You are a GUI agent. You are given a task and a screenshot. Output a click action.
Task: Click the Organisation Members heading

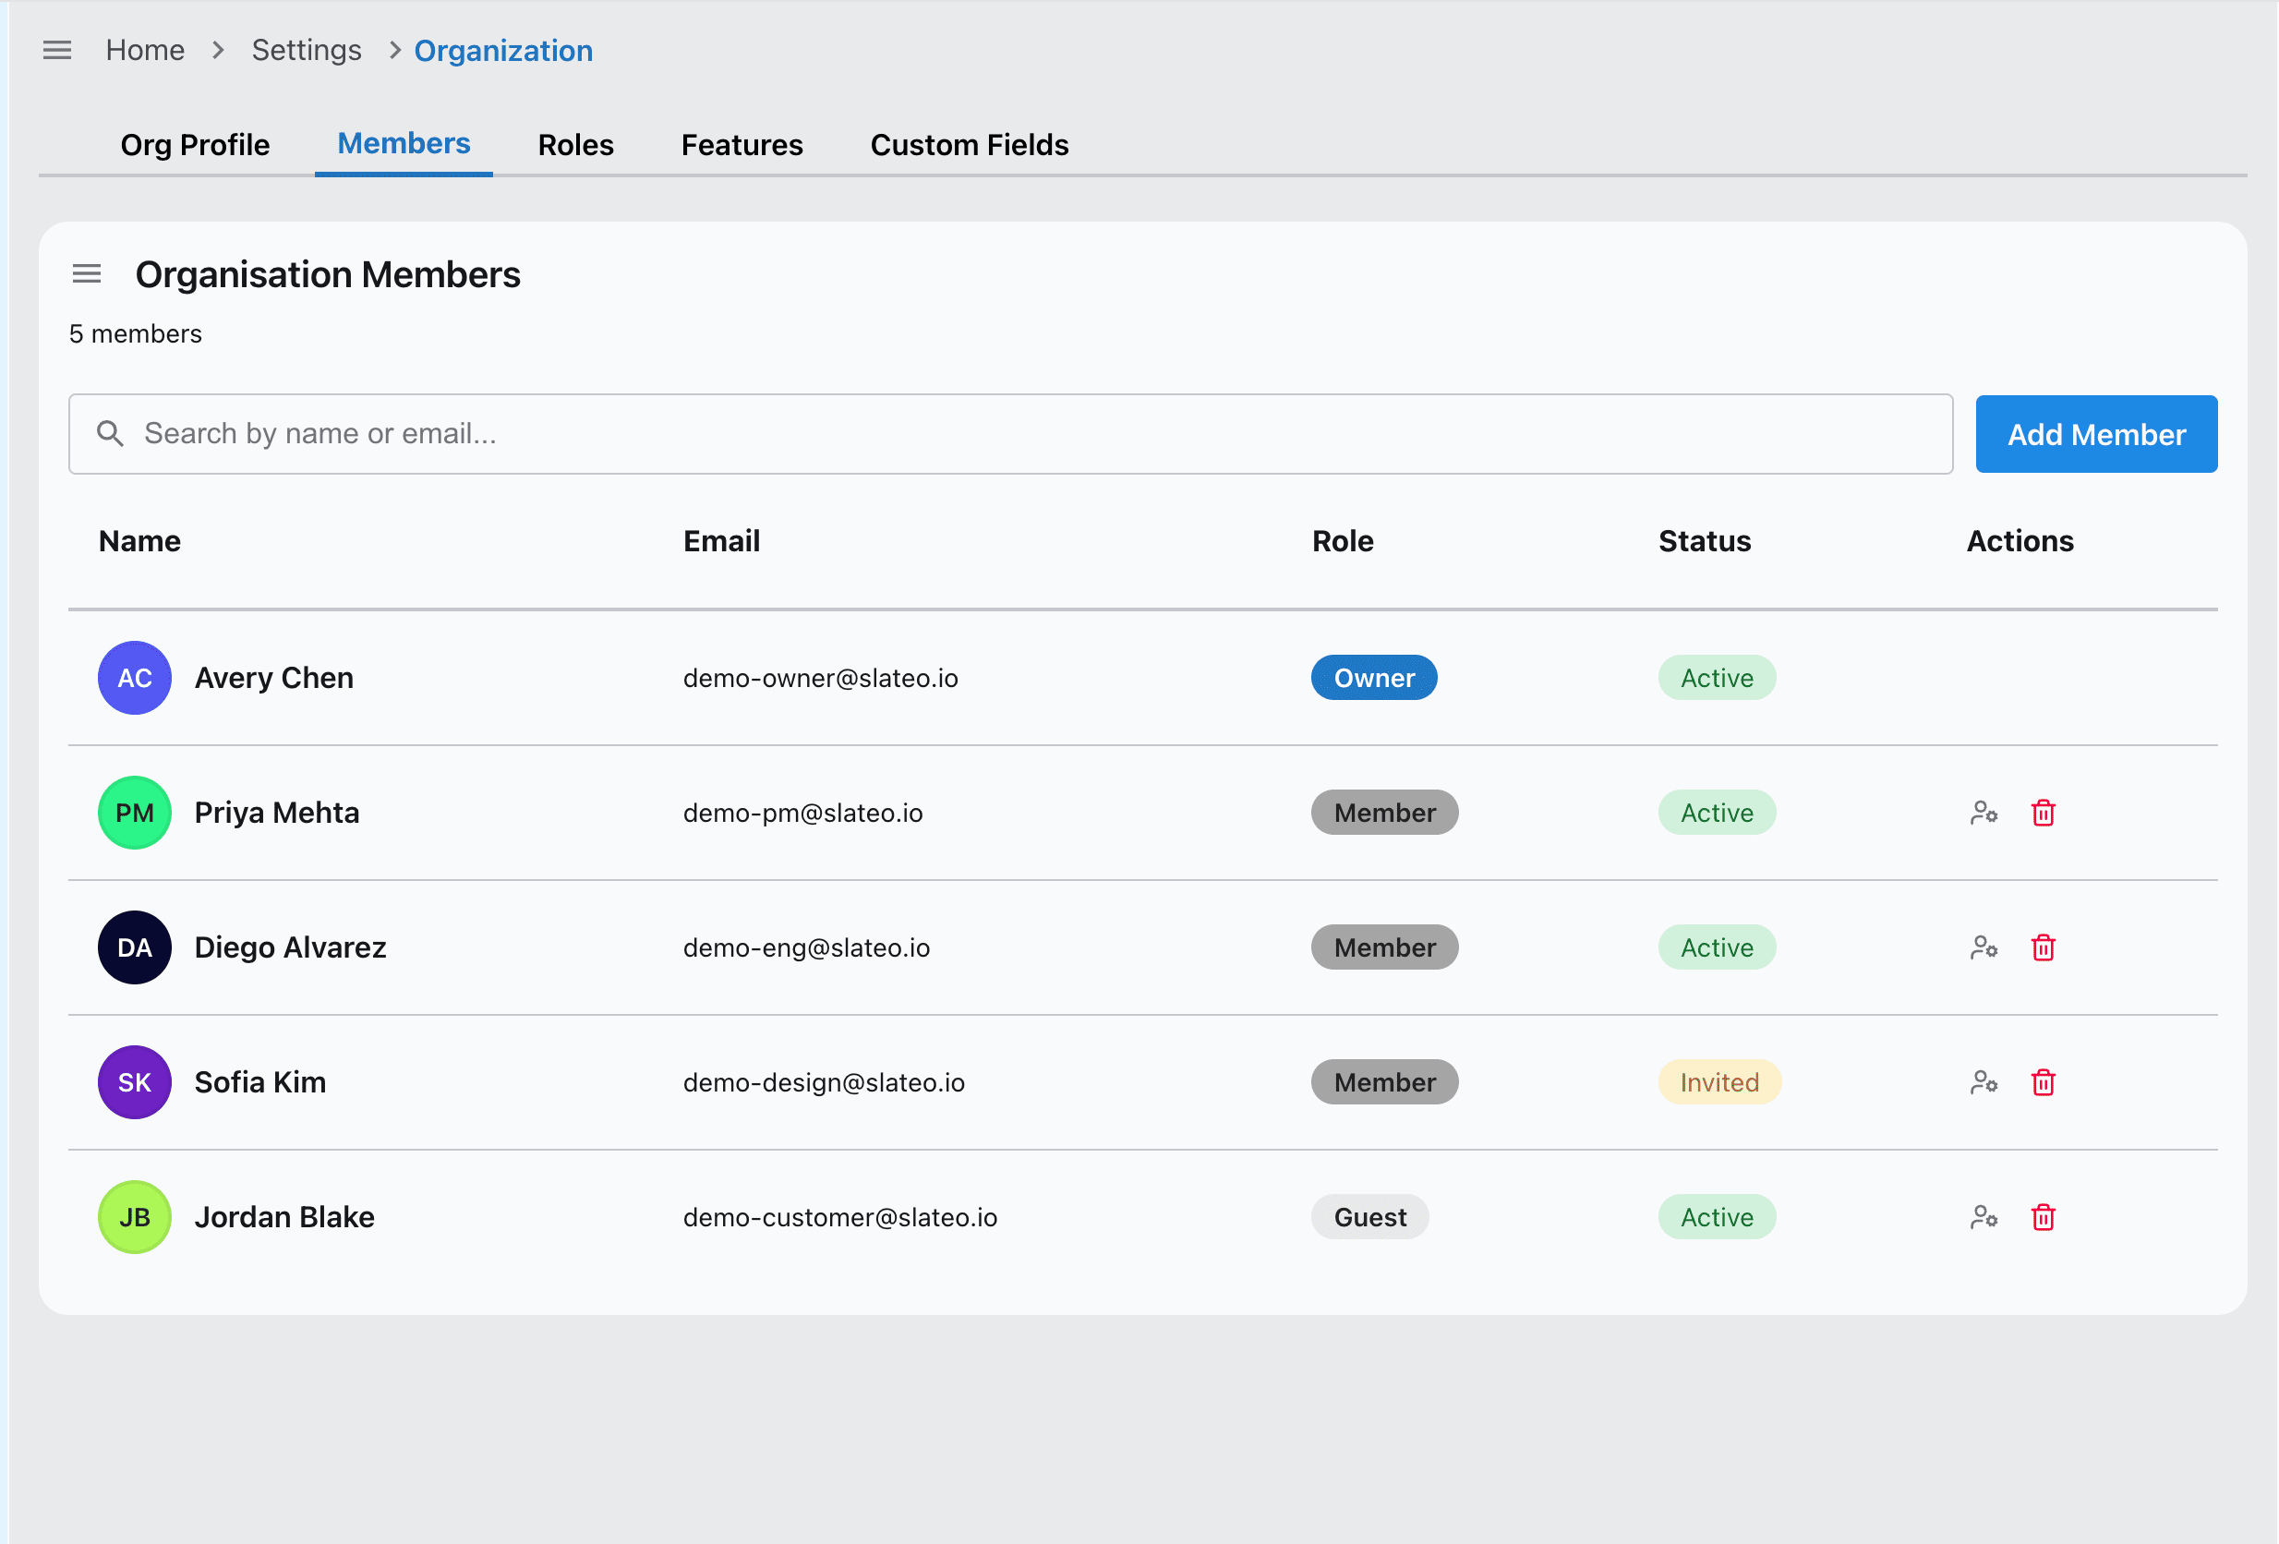tap(329, 274)
